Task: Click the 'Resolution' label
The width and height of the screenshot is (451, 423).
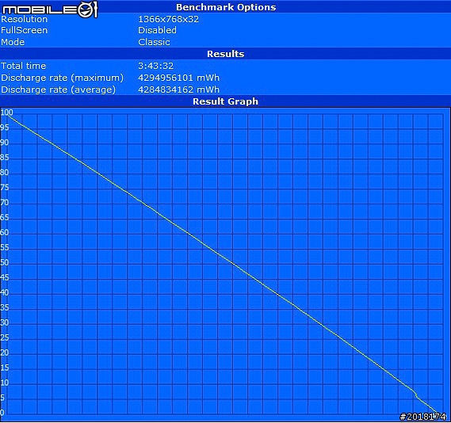Action: 24,19
